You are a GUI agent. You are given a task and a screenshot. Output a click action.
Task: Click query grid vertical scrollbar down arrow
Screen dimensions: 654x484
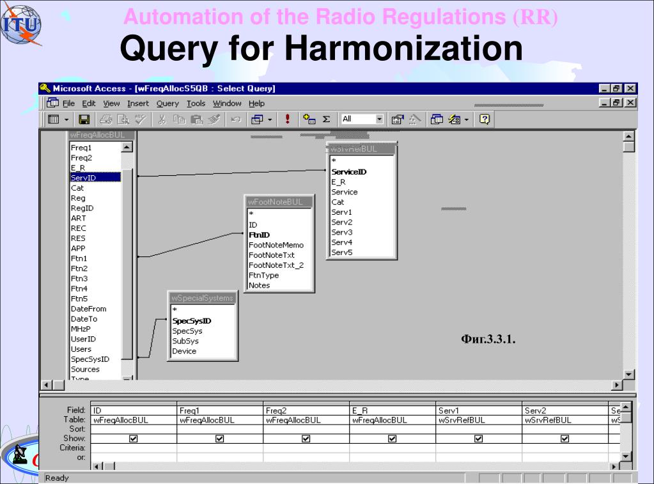[x=625, y=457]
